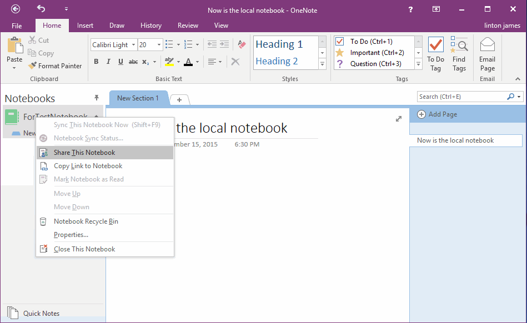Viewport: 527px width, 323px height.
Task: Decrease indent position
Action: (x=212, y=44)
